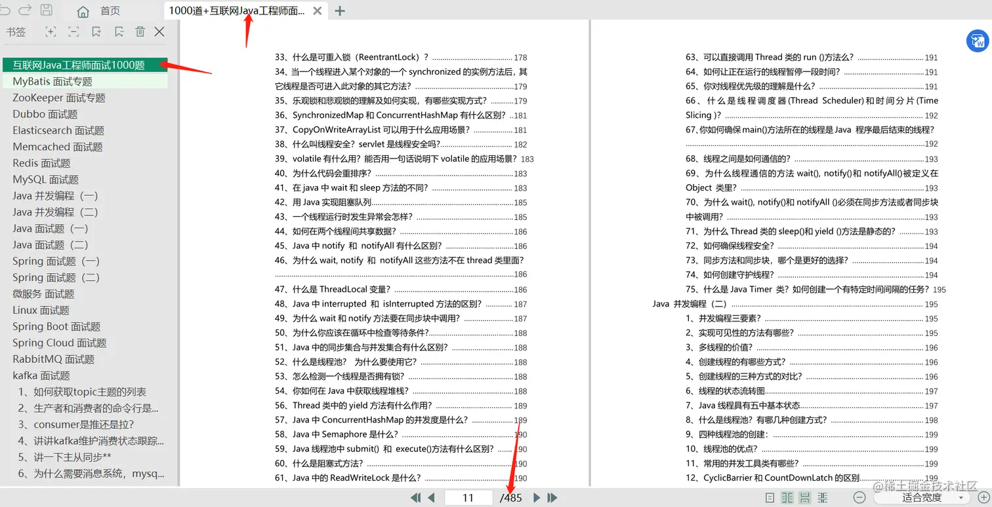
Task: Open the Redis 面试题 bookmark
Action: (41, 163)
